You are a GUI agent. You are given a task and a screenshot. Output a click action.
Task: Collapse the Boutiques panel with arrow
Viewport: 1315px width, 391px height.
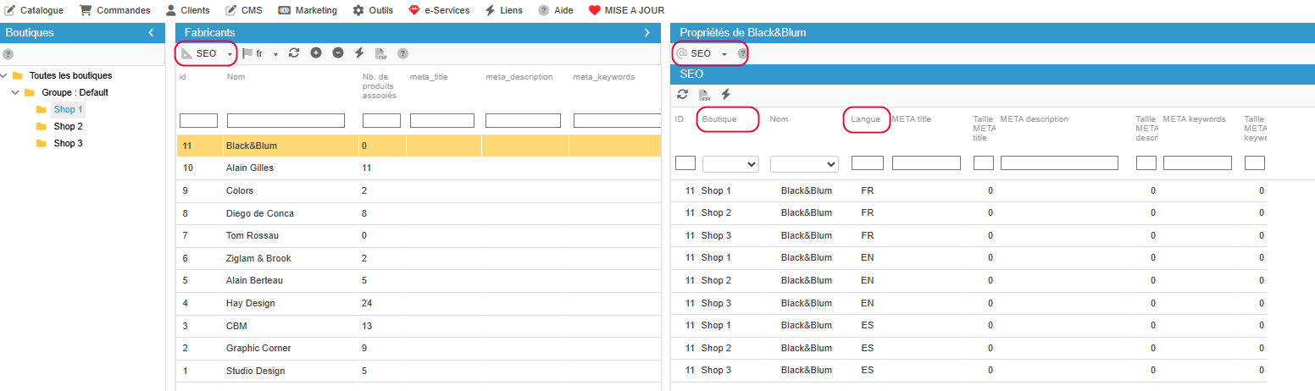point(151,33)
